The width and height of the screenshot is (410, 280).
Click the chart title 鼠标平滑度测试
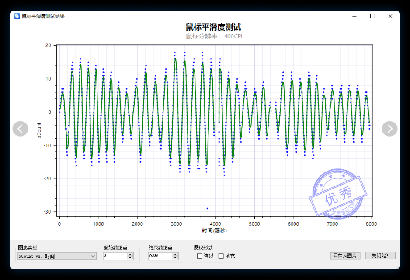tap(213, 27)
